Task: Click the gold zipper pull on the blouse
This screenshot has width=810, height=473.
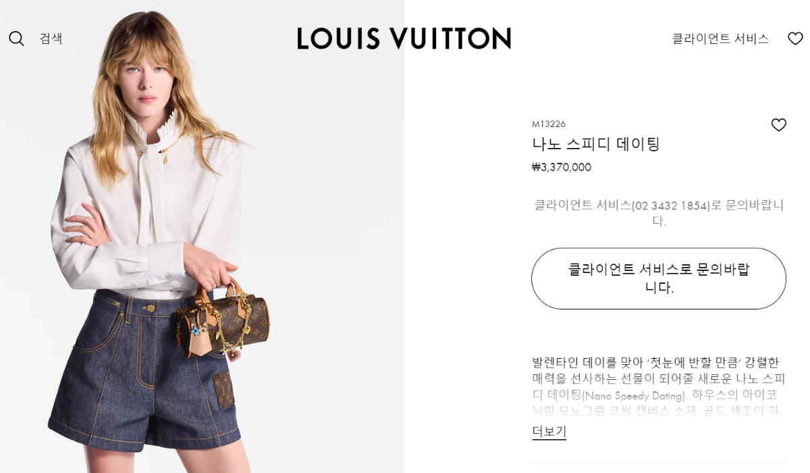Action: [163, 157]
